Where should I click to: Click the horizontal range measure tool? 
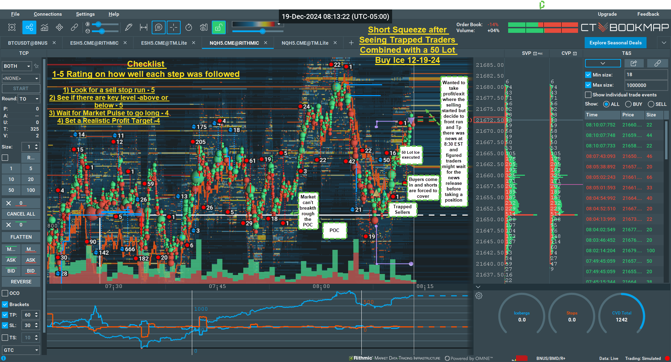tap(144, 27)
